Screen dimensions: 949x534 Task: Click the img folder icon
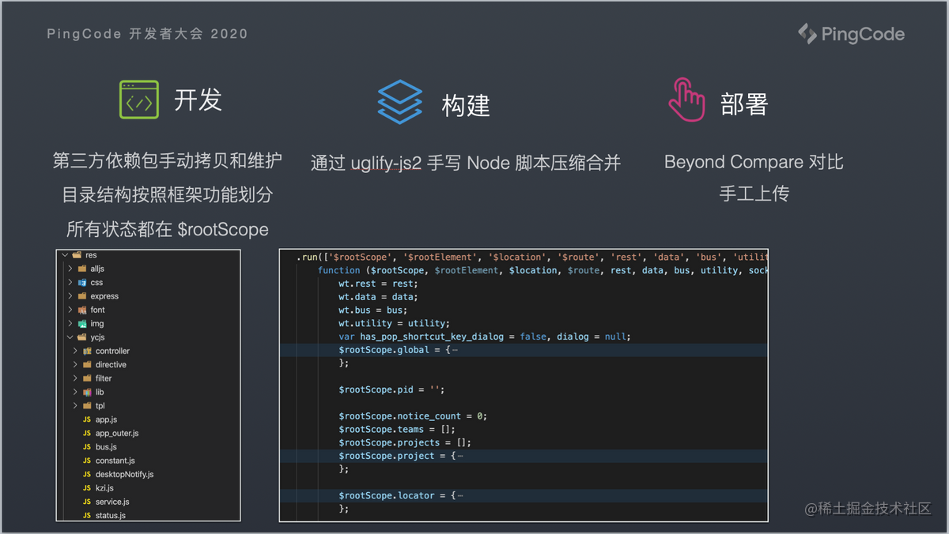[82, 323]
